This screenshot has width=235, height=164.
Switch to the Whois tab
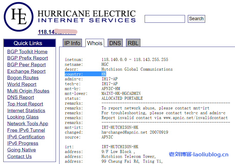pos(95,43)
